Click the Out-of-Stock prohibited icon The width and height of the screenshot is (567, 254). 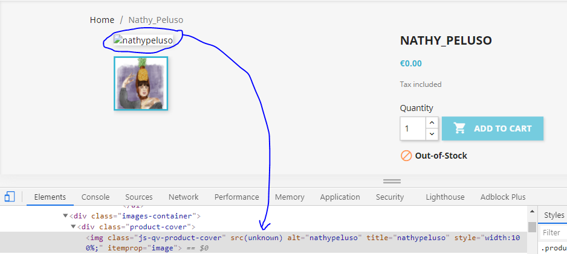click(406, 156)
